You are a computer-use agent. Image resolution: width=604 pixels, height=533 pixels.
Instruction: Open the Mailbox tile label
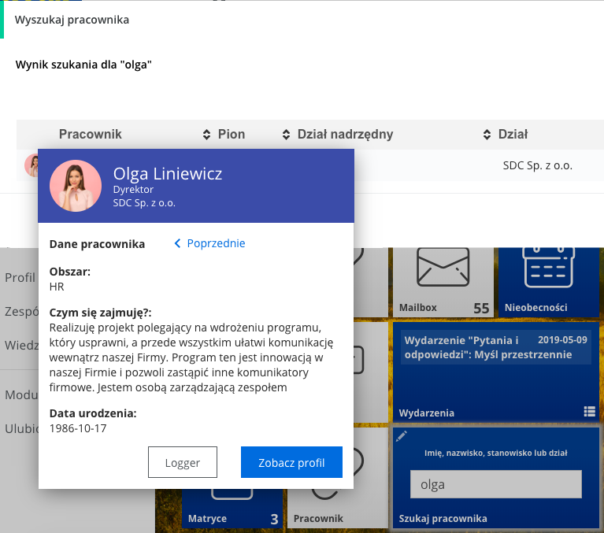tap(418, 307)
